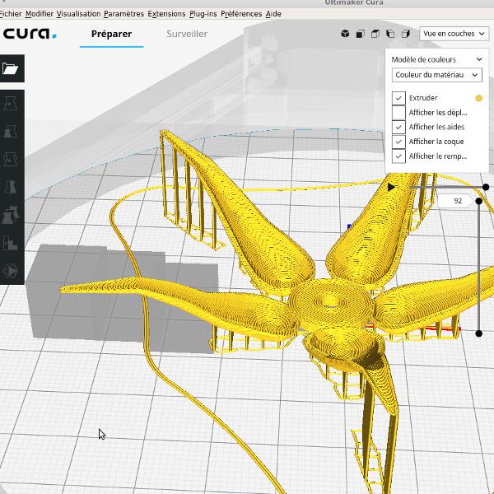This screenshot has width=494, height=494.
Task: Play the layer simulation
Action: coord(391,187)
